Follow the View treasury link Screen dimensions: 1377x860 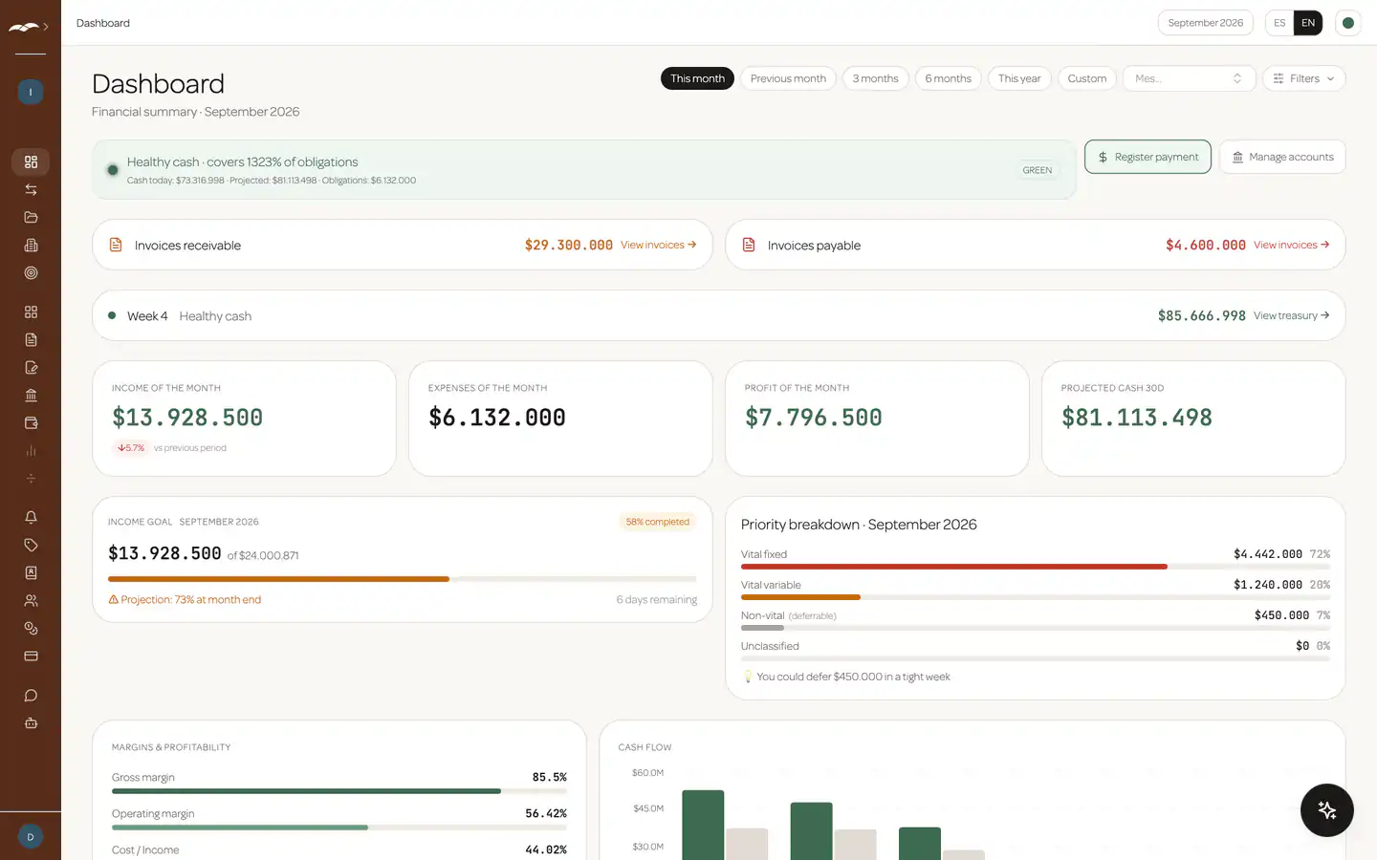point(1291,315)
